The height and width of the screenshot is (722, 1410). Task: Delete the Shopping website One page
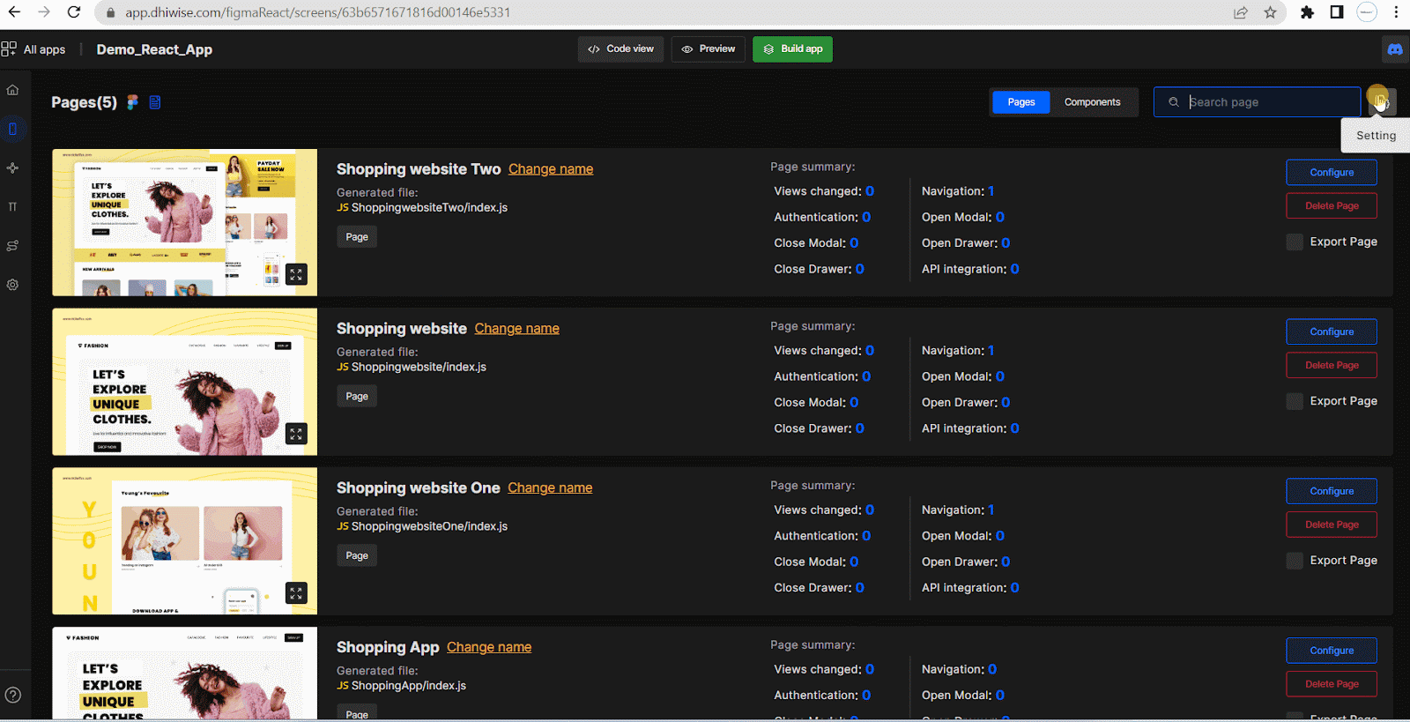tap(1331, 525)
